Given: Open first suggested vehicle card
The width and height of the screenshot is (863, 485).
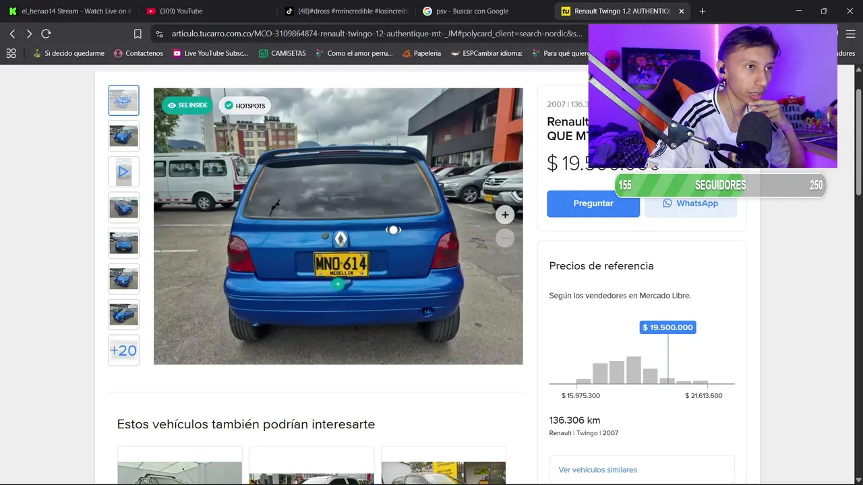Looking at the screenshot, I should pos(179,465).
